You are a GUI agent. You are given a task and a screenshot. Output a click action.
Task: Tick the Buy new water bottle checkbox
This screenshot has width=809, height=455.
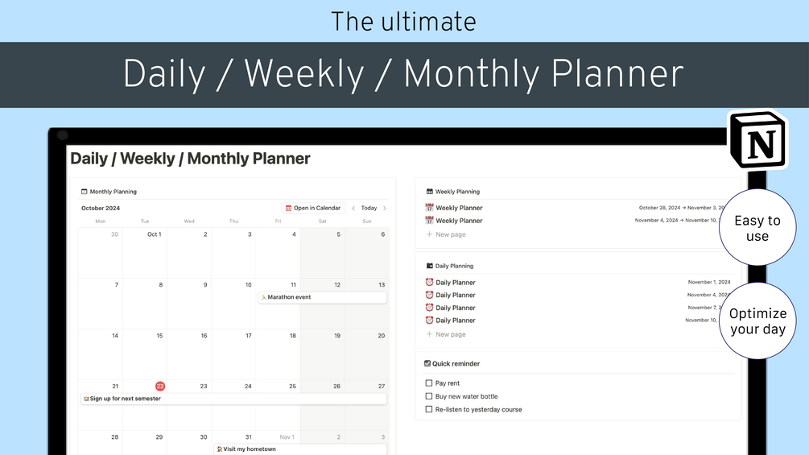(x=429, y=396)
